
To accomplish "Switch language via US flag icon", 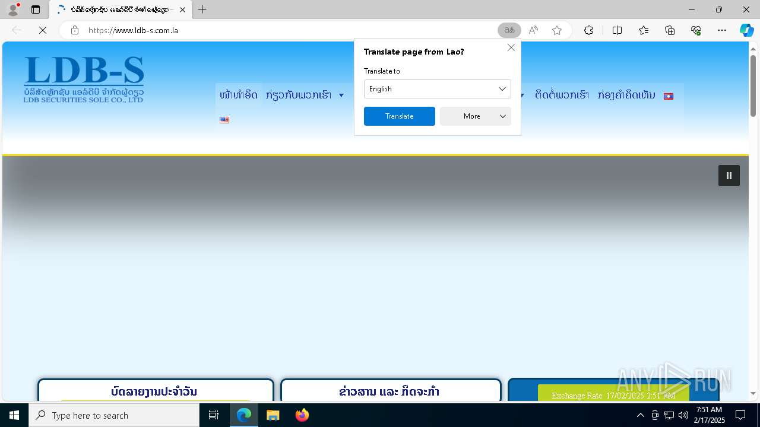I will coord(224,120).
